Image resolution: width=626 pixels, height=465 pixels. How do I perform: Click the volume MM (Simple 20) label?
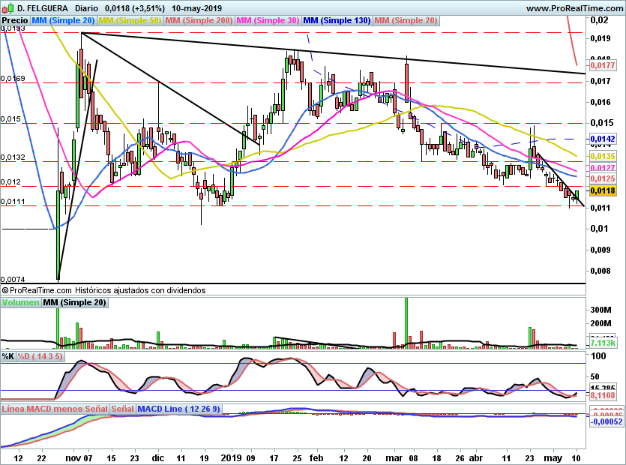75,302
